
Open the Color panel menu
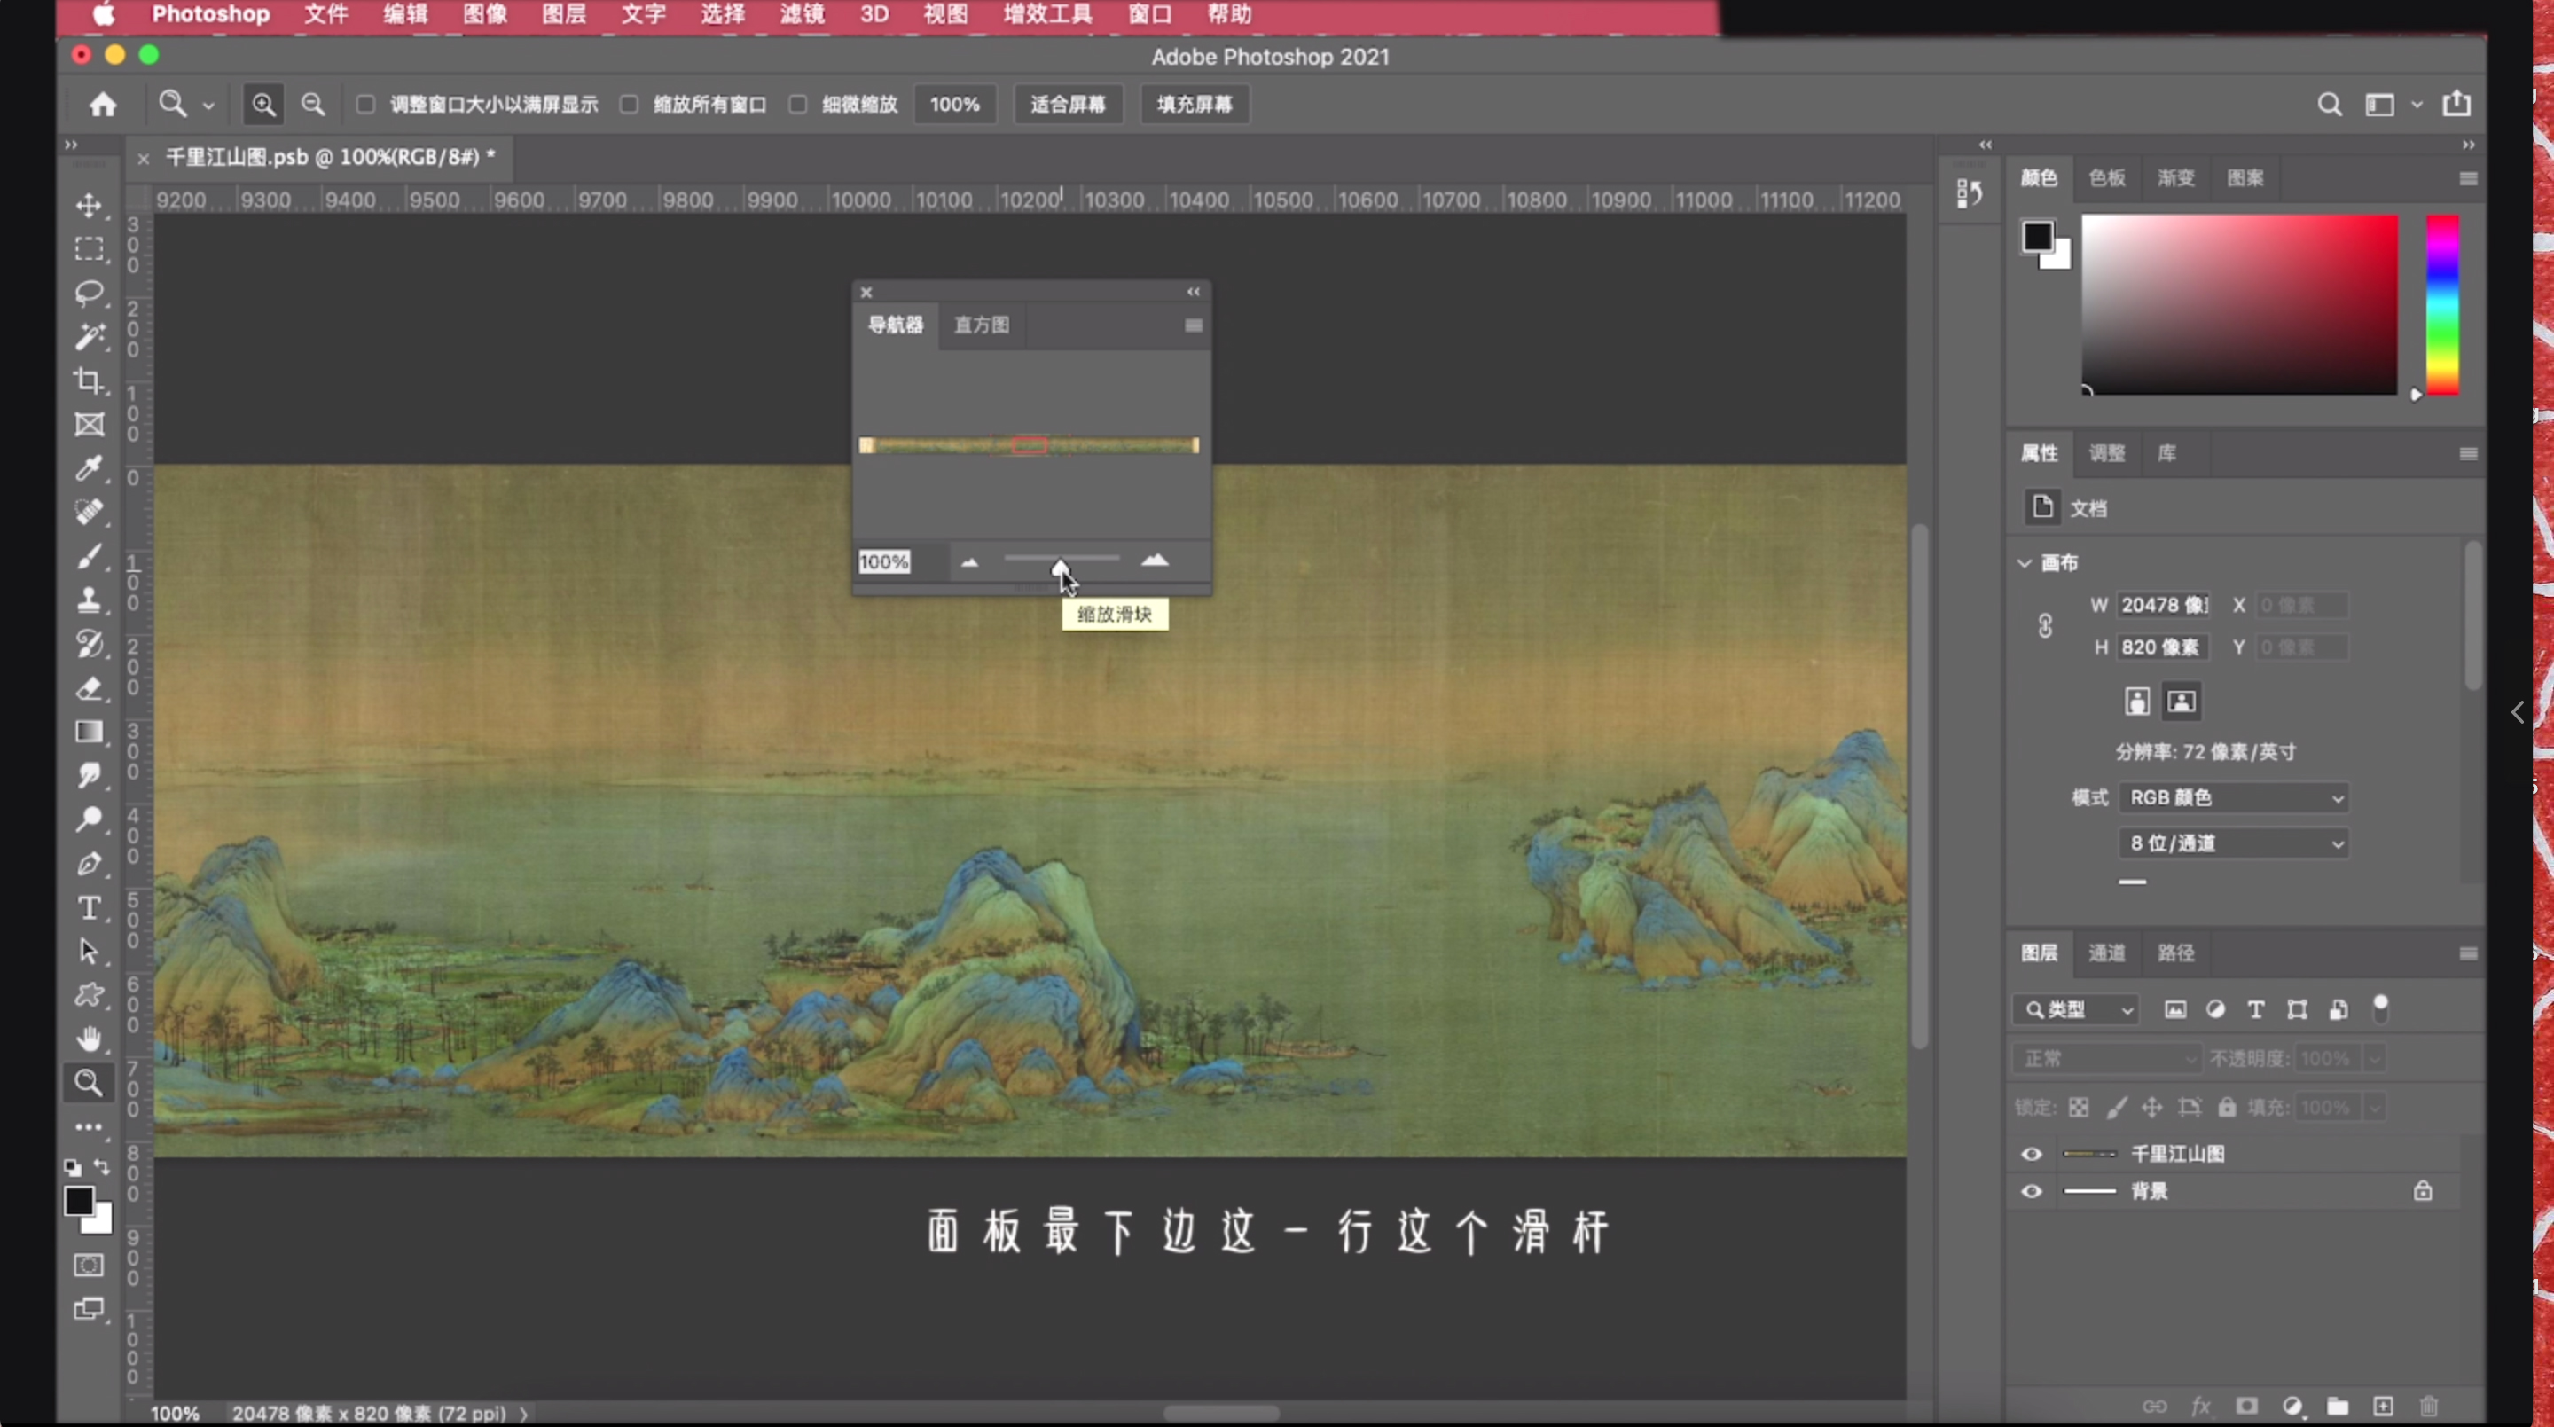(2469, 178)
